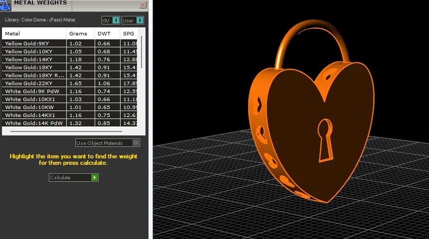Click the 1.32 grams value
The image size is (429, 239).
point(76,123)
